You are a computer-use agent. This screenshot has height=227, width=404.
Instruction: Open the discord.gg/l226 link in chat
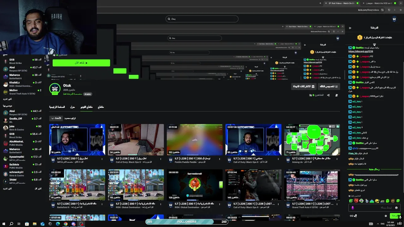click(361, 51)
